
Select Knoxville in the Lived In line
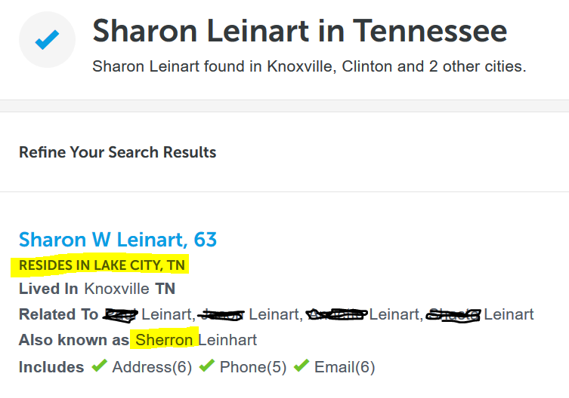click(117, 289)
